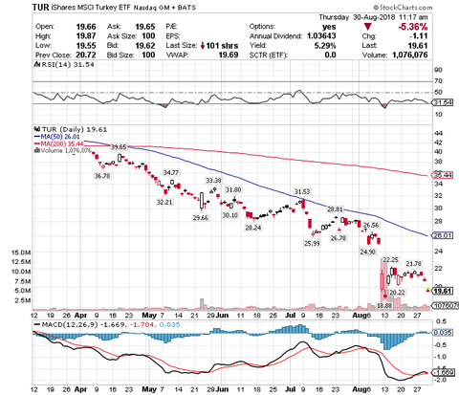Click the 20.22 price label

[397, 293]
